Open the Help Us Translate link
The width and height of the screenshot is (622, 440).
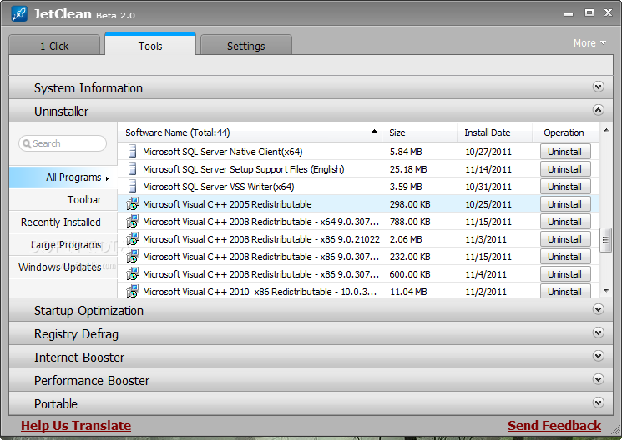76,425
